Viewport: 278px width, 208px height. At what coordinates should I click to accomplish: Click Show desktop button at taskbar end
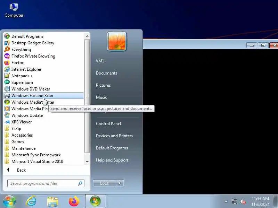[275, 201]
